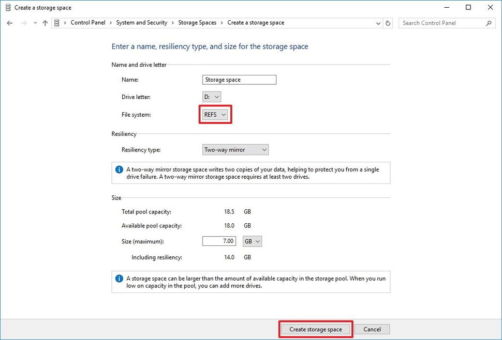Click the Create storage space button
502x340 pixels.
pyautogui.click(x=315, y=329)
